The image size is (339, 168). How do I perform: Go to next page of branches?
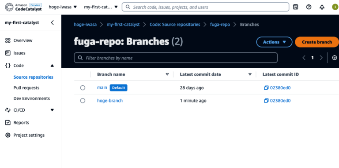point(321,58)
